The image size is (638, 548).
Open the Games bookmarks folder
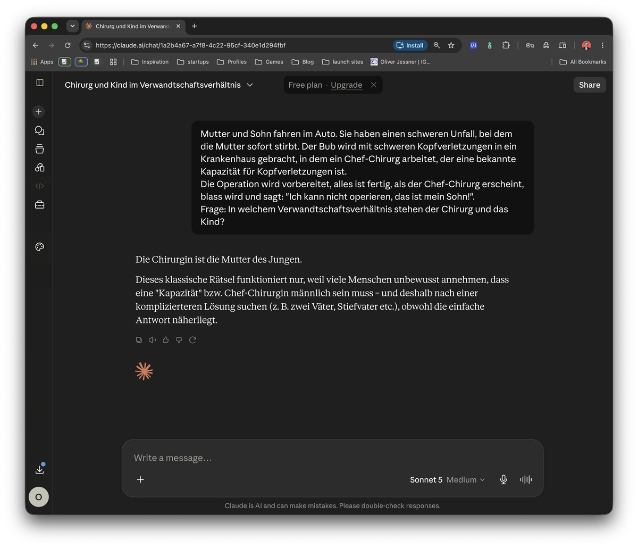tap(269, 62)
